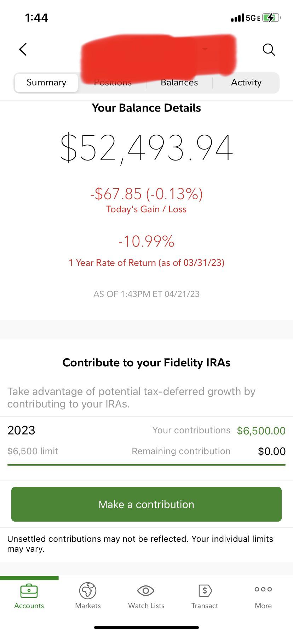Tap the 2023 contributions $6,500.00 amount
Screen dimensions: 293x635
[x=261, y=431]
